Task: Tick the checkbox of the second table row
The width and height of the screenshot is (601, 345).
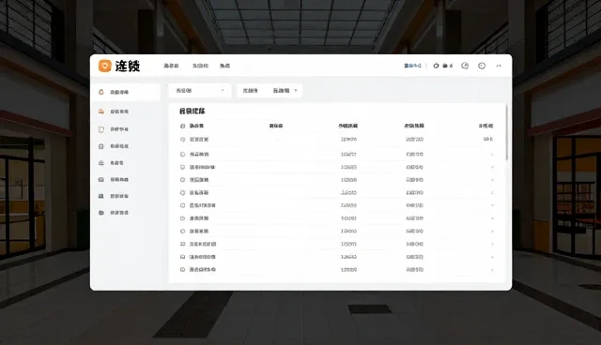Action: tap(182, 154)
